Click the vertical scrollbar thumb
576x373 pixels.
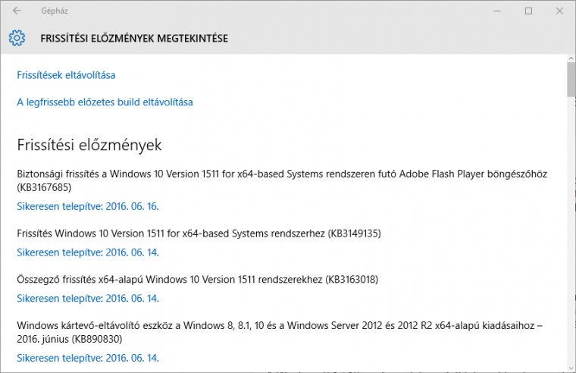(x=571, y=79)
